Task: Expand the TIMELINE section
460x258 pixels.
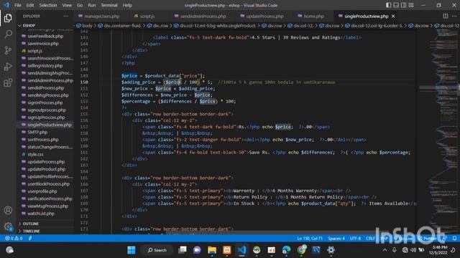Action: click(31, 231)
